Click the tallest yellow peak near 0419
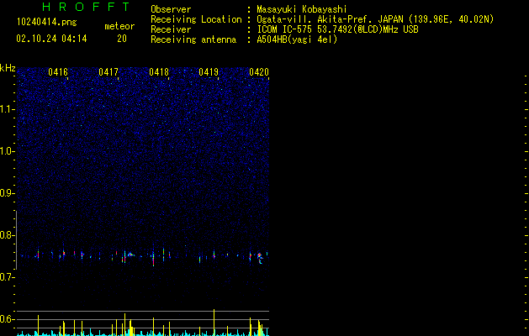Screen dimensions: 529x336 pyautogui.click(x=214, y=323)
